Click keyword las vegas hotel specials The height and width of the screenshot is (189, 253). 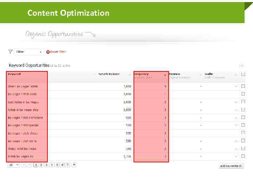(x=23, y=125)
